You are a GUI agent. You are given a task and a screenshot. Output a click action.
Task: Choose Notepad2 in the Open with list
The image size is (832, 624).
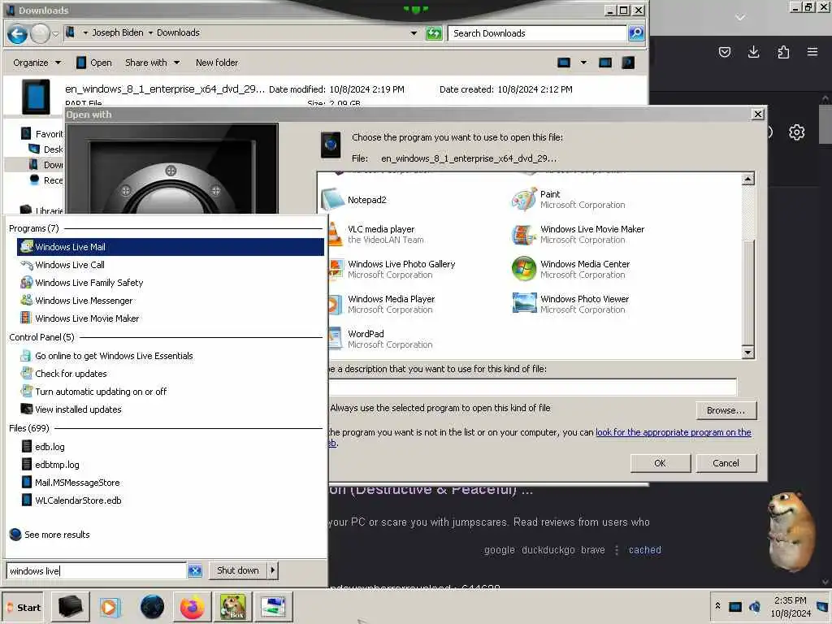tap(366, 200)
